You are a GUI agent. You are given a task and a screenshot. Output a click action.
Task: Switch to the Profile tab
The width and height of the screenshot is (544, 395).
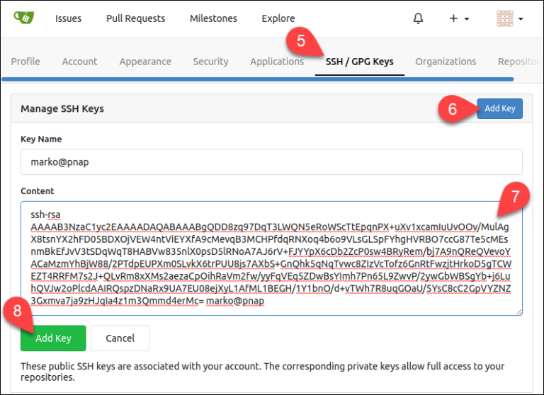[25, 62]
